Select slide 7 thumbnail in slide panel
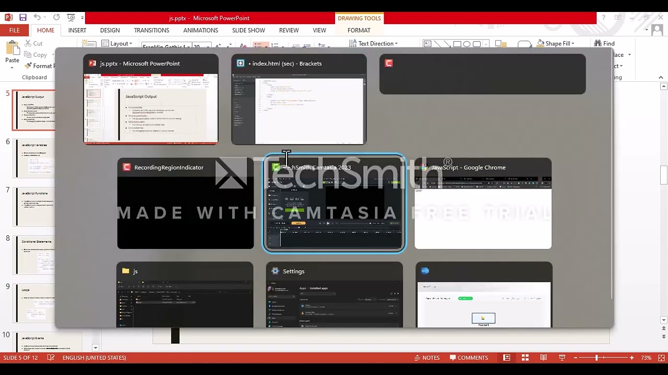Screen dimensions: 668x375 point(35,207)
